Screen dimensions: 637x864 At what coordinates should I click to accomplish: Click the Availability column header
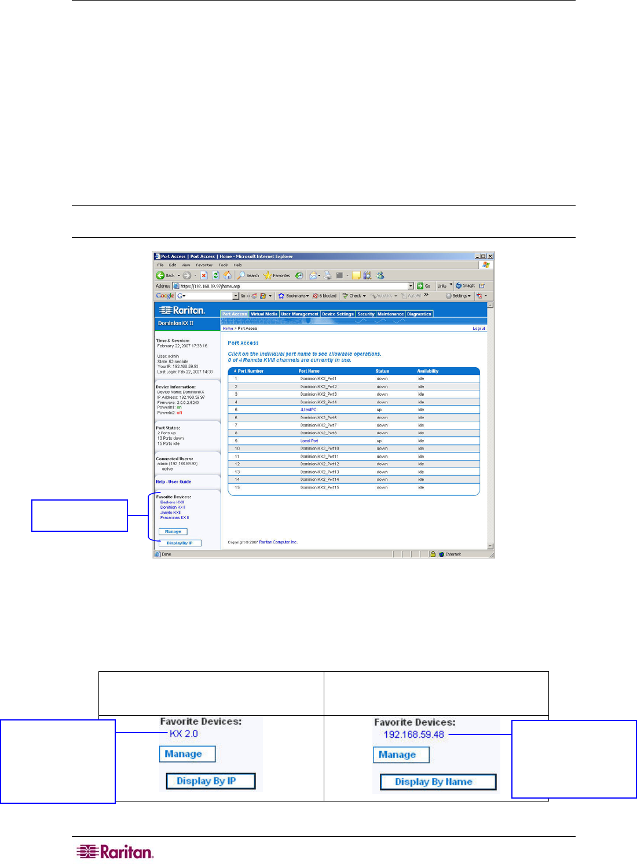tap(428, 371)
